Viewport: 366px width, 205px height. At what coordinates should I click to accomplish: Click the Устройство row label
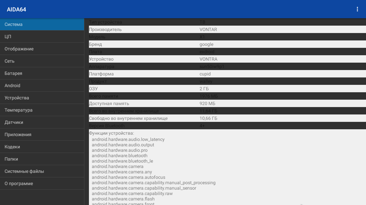pyautogui.click(x=101, y=59)
